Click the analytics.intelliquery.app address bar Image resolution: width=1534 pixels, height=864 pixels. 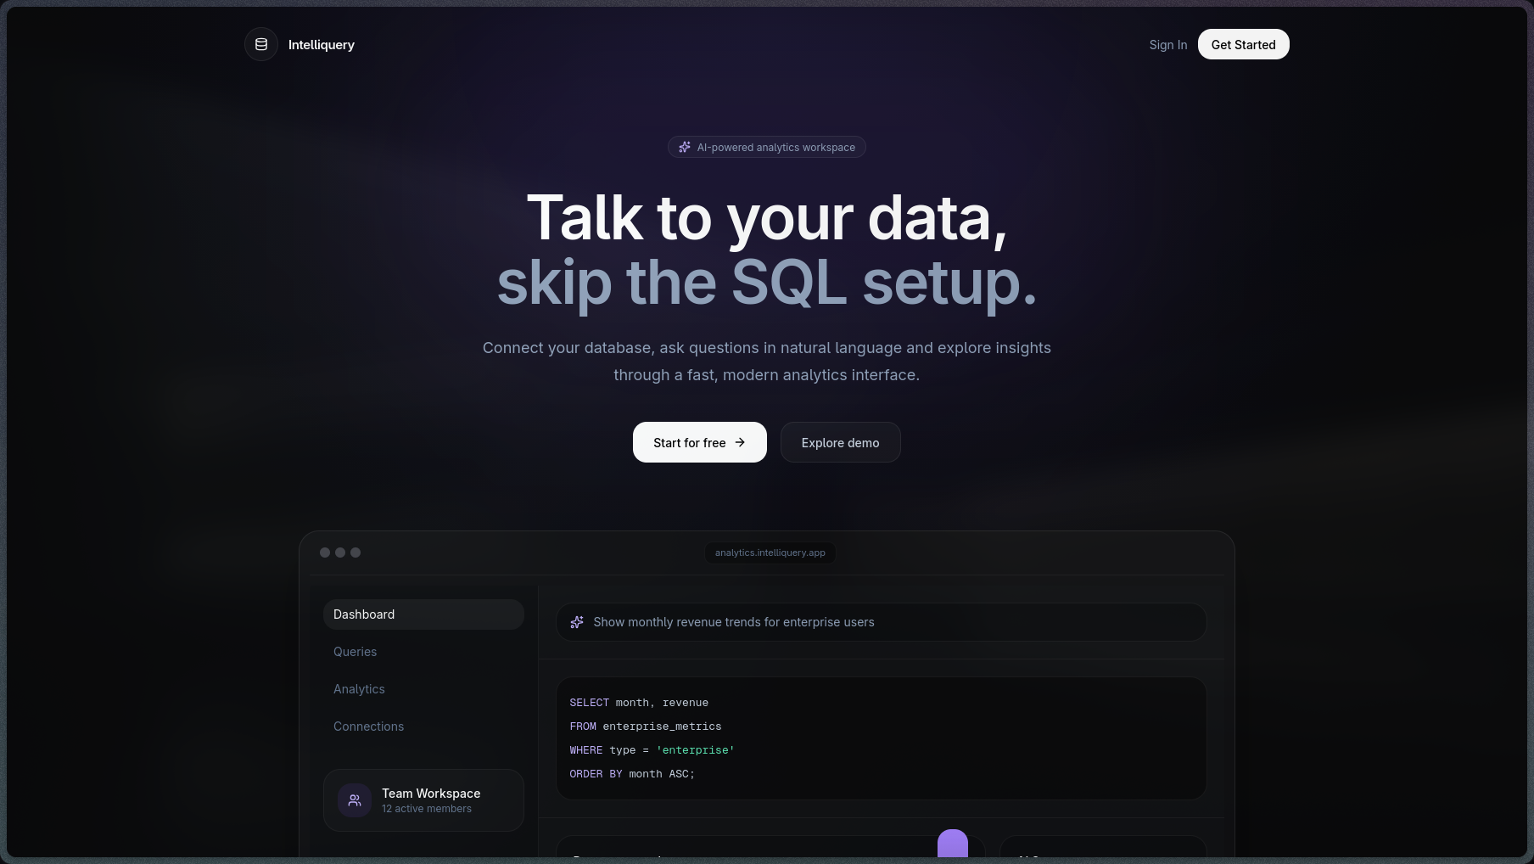click(770, 553)
